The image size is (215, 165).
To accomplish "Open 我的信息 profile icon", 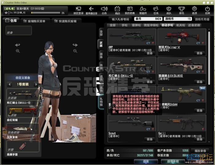I will click(130, 10).
